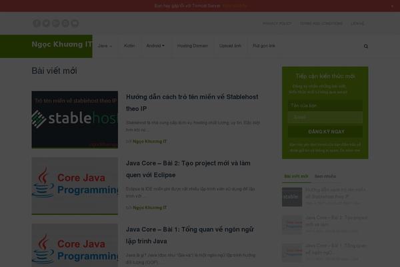Expand the Android menu dropdown
This screenshot has width=400, height=267.
click(x=155, y=46)
